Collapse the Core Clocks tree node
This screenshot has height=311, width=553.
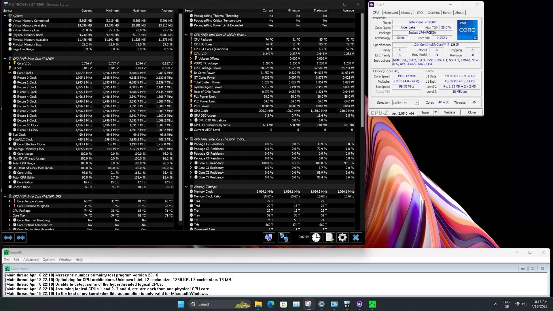click(10, 73)
